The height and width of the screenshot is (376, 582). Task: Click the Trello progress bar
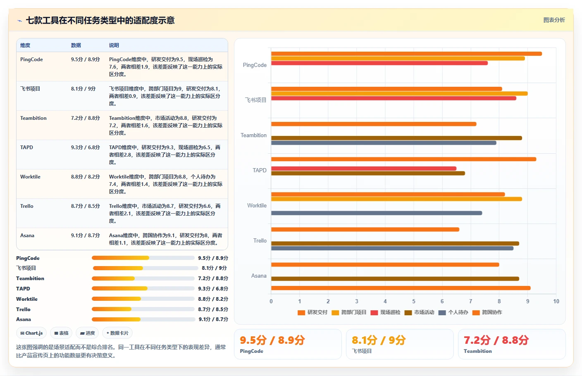(x=143, y=309)
